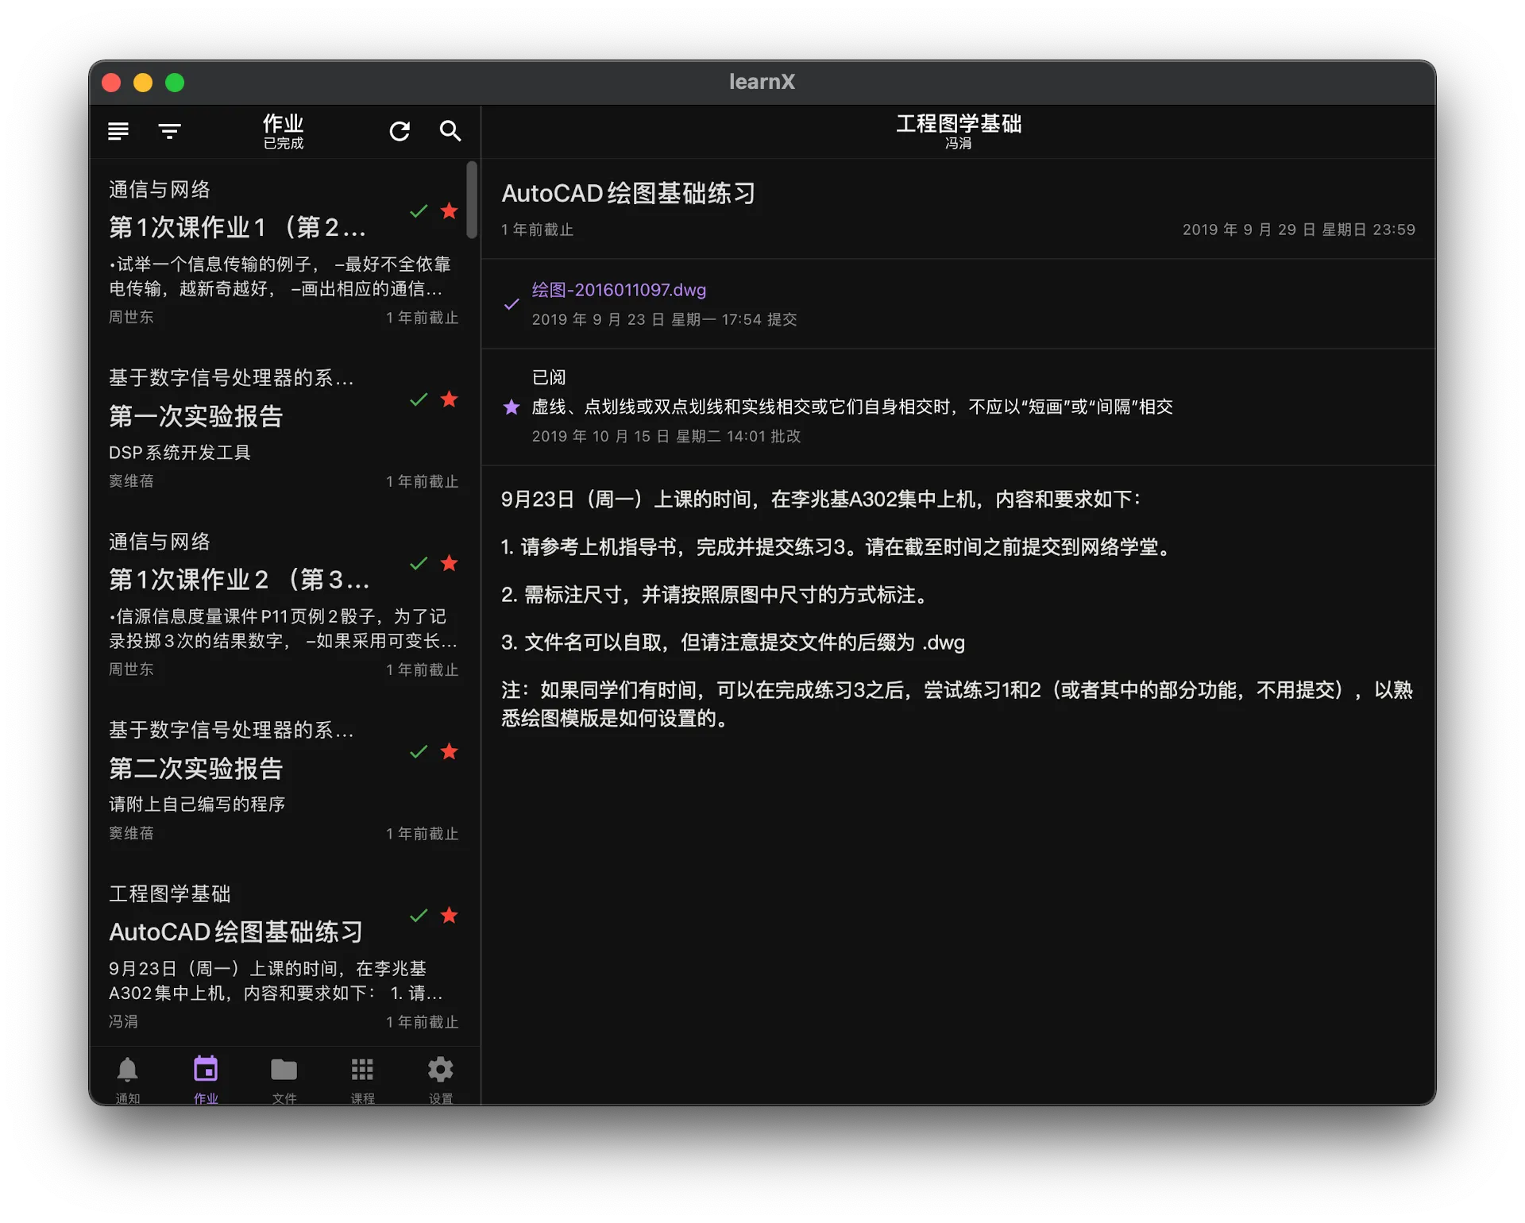Viewport: 1525px width, 1223px height.
Task: Click the green checkmark beside 绘图-2016011097.dwg
Action: point(511,304)
